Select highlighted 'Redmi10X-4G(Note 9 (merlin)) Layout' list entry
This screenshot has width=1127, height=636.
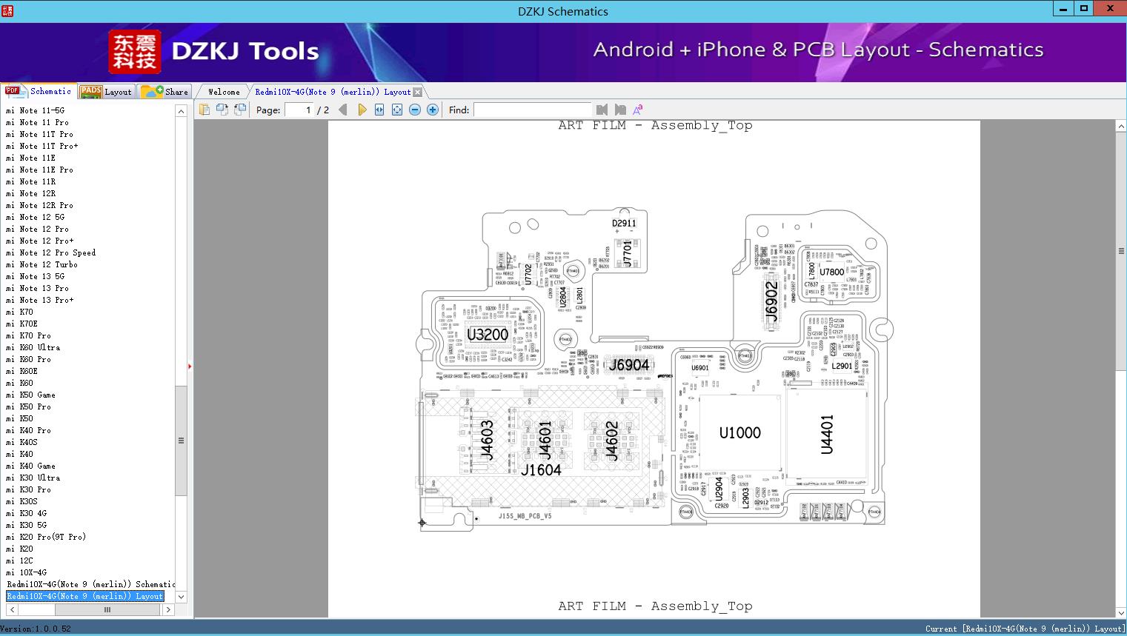click(x=85, y=596)
